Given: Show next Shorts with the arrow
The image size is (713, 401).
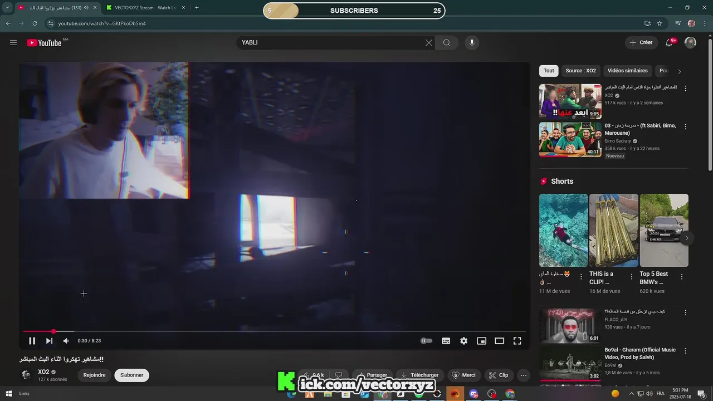Looking at the screenshot, I should (687, 238).
